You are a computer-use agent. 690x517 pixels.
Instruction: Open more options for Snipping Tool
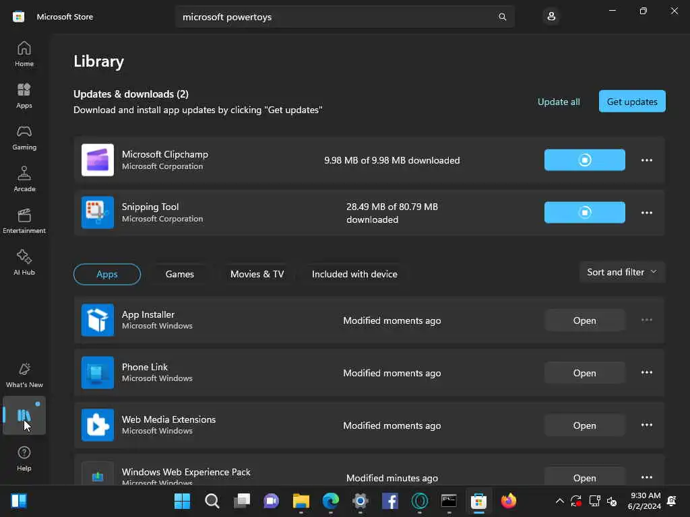click(x=646, y=213)
